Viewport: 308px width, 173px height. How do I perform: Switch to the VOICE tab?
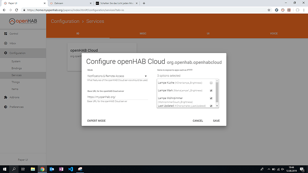point(274,33)
